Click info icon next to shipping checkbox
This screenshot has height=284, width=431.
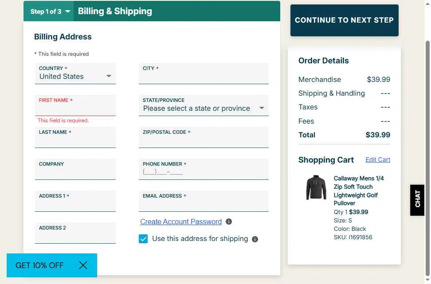click(x=255, y=239)
